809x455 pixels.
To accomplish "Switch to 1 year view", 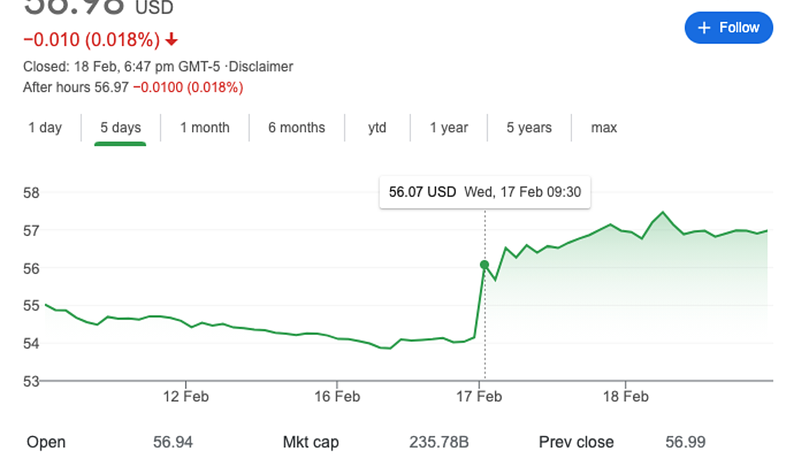I will click(449, 128).
